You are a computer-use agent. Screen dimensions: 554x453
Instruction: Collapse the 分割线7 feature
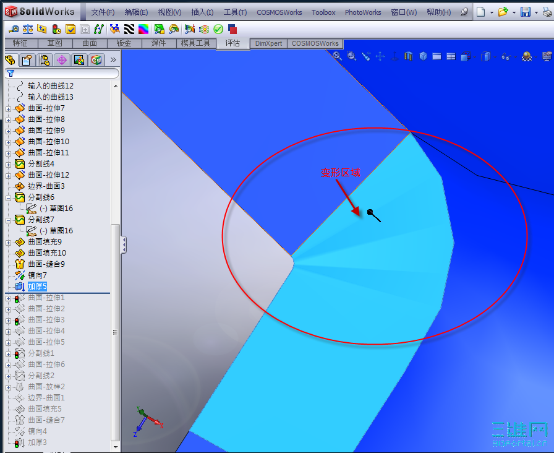(x=9, y=220)
